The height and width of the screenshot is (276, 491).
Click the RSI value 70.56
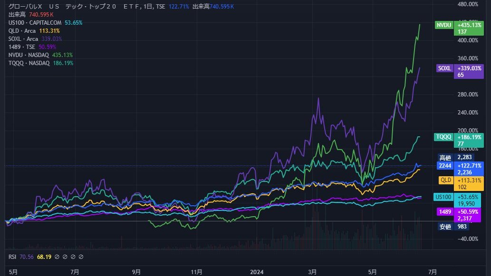[x=26, y=257]
